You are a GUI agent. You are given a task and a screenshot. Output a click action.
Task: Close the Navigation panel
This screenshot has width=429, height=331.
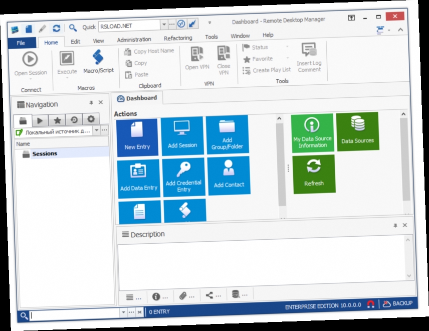(x=101, y=102)
